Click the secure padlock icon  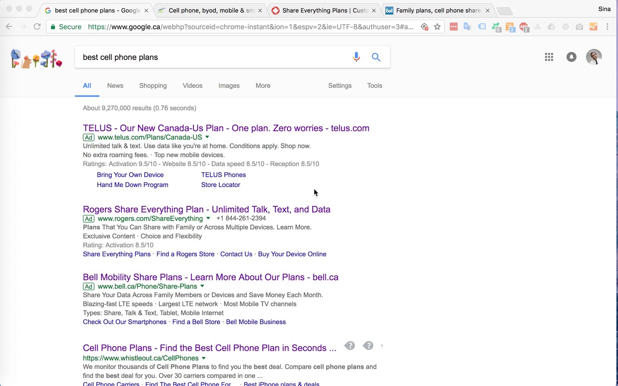click(x=53, y=27)
